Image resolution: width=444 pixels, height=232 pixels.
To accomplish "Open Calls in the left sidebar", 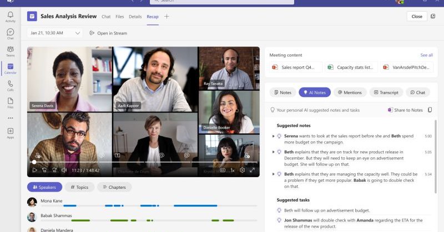I will pyautogui.click(x=11, y=86).
